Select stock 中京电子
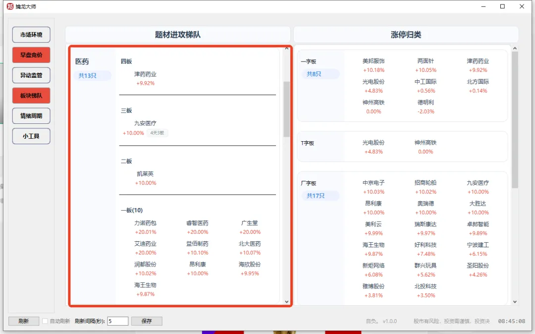Image resolution: width=535 pixels, height=334 pixels. tap(374, 182)
